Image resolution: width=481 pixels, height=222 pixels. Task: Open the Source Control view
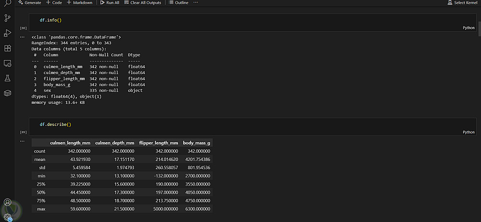tap(7, 18)
